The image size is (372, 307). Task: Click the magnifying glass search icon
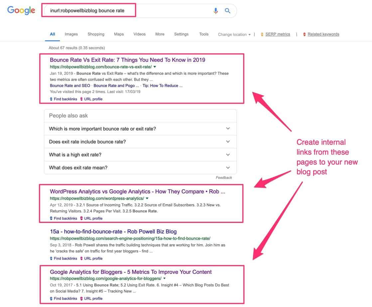click(x=228, y=11)
